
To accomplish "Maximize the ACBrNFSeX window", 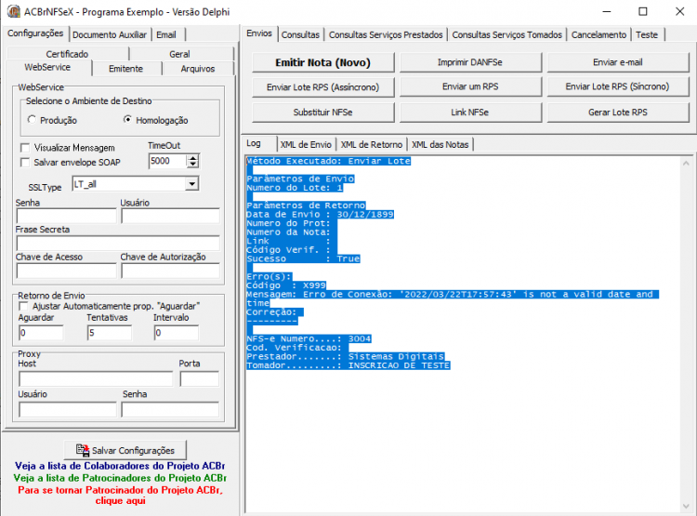I will coord(643,11).
